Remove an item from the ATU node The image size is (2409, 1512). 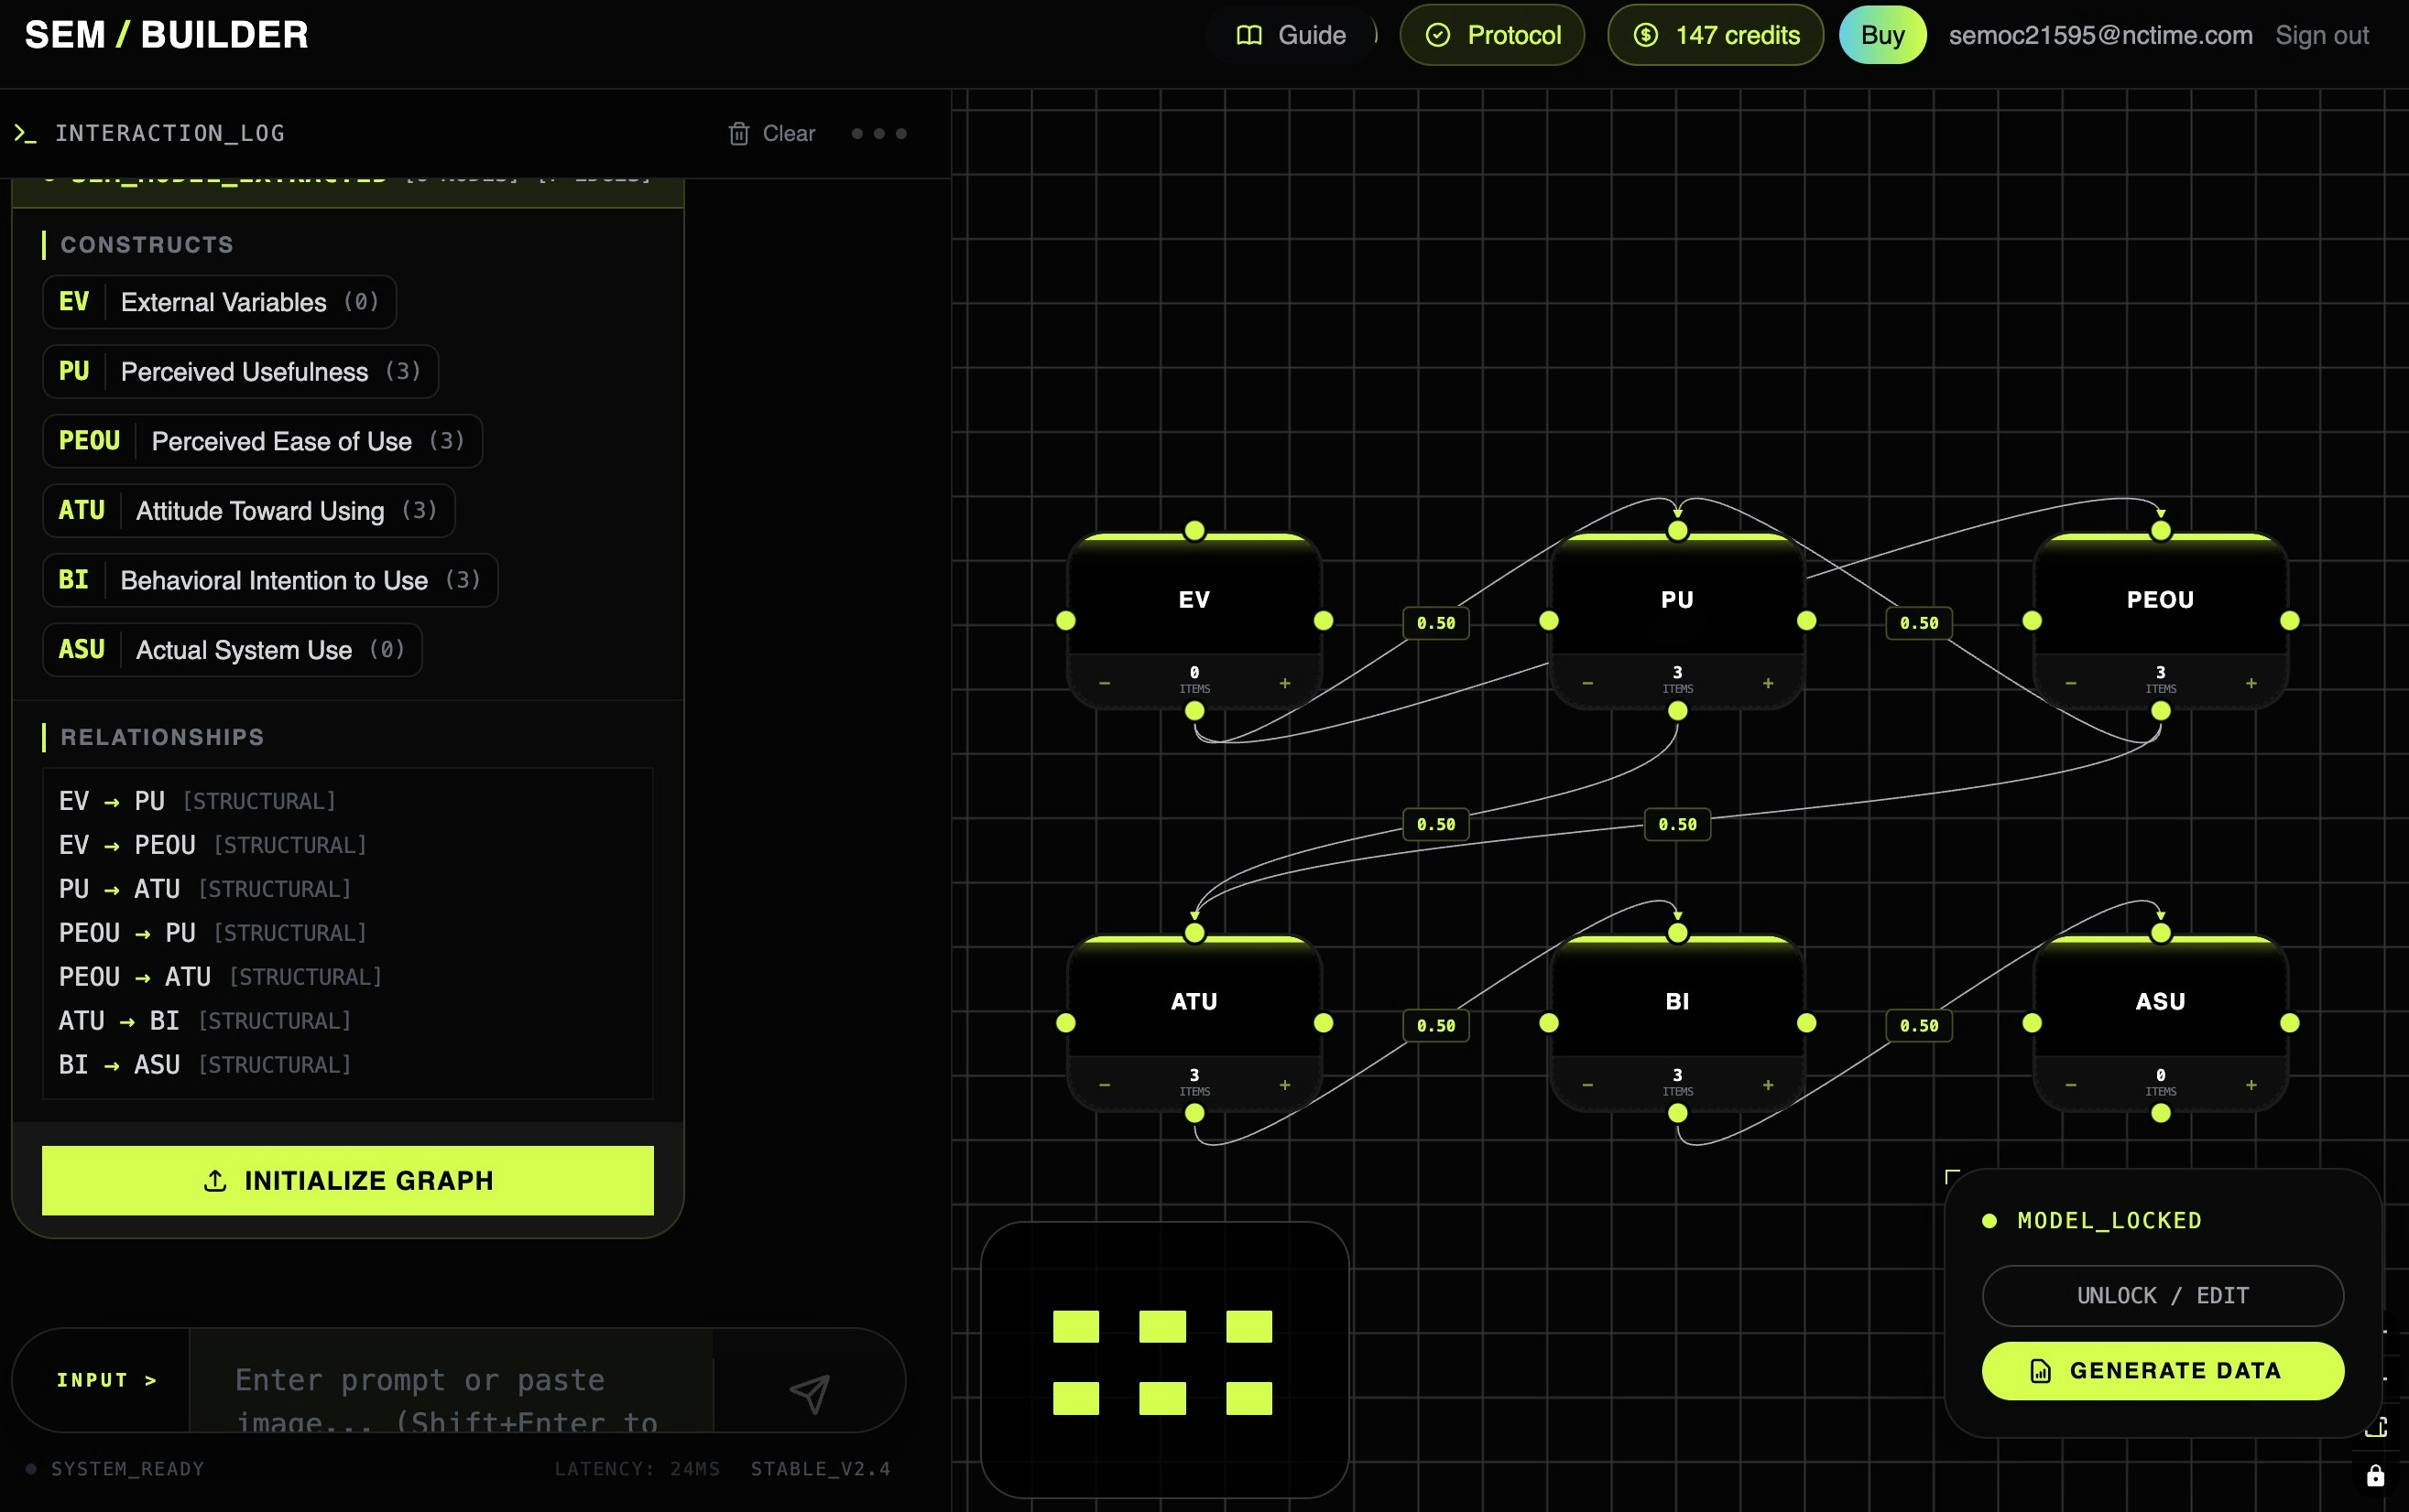click(x=1105, y=1085)
